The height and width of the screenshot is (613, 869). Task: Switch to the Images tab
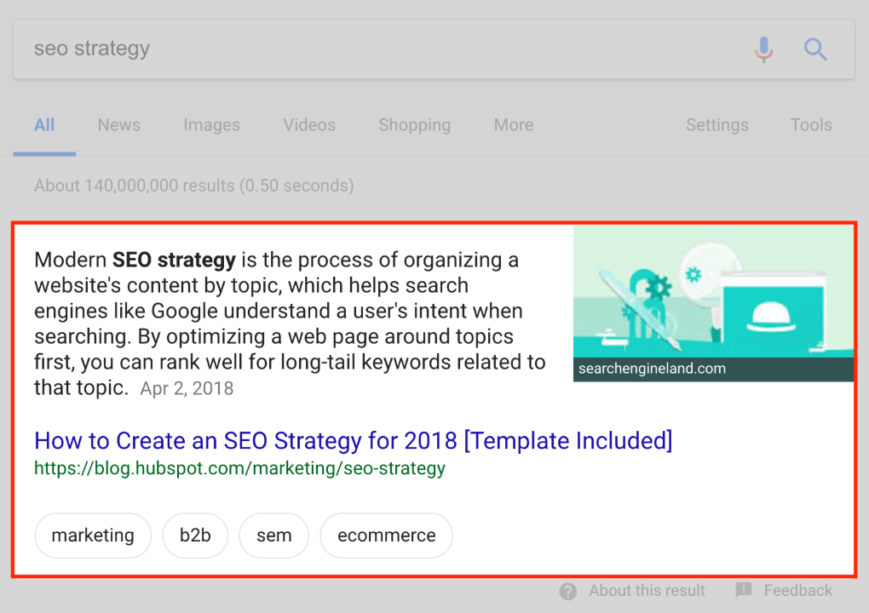click(211, 125)
